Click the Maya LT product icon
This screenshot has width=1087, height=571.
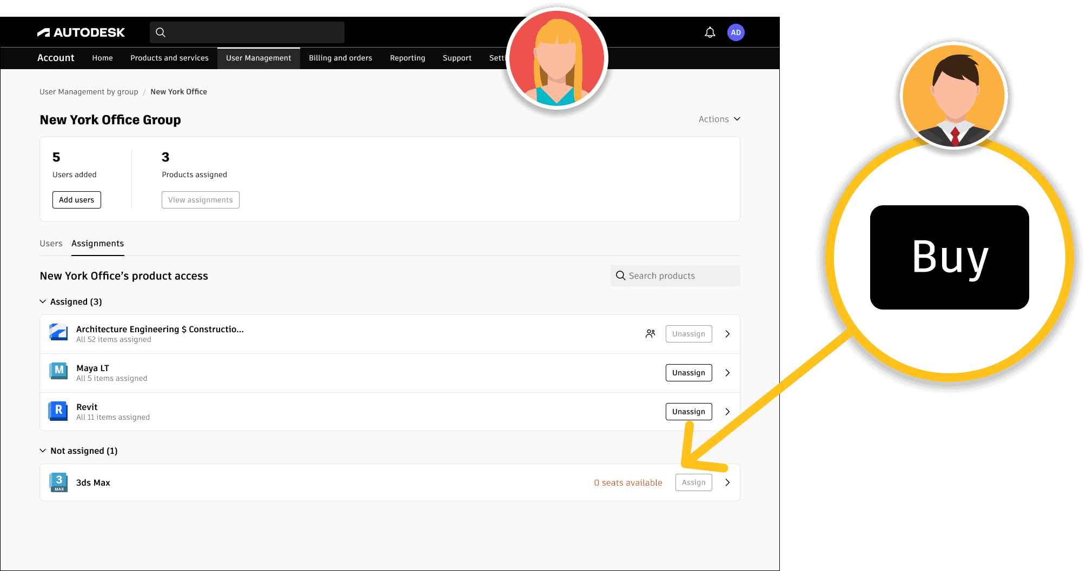[x=58, y=371]
